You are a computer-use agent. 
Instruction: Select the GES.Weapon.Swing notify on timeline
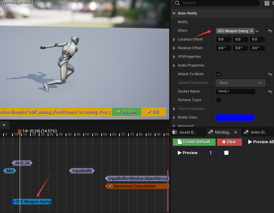[31, 202]
